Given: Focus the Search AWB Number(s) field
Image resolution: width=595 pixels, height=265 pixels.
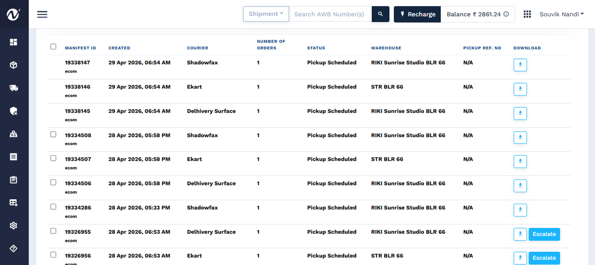Looking at the screenshot, I should [x=330, y=14].
